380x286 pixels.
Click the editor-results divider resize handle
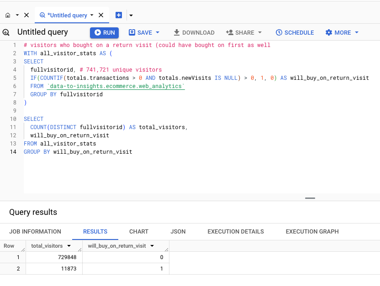point(310,198)
